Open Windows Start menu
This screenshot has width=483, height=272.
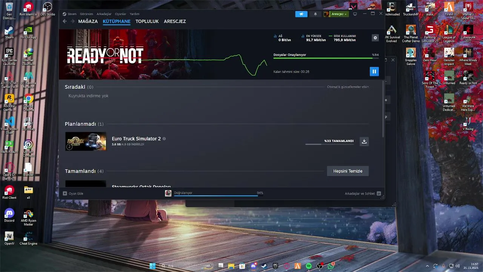[152, 266]
